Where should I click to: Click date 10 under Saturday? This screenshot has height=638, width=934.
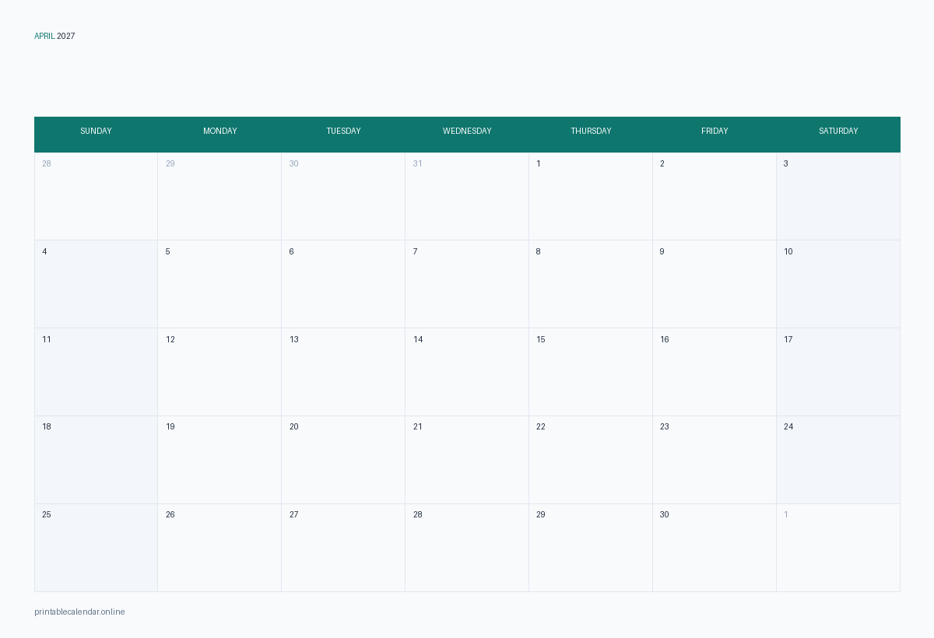click(x=788, y=252)
